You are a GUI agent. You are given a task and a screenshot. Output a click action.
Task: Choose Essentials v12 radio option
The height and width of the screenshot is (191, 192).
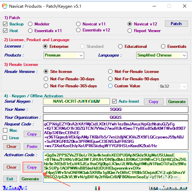pos(78,30)
